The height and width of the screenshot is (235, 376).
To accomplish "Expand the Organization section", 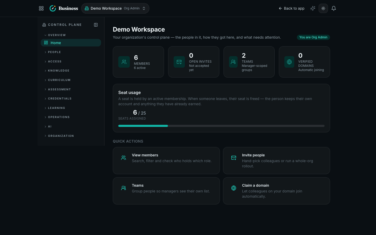I will tap(59, 136).
